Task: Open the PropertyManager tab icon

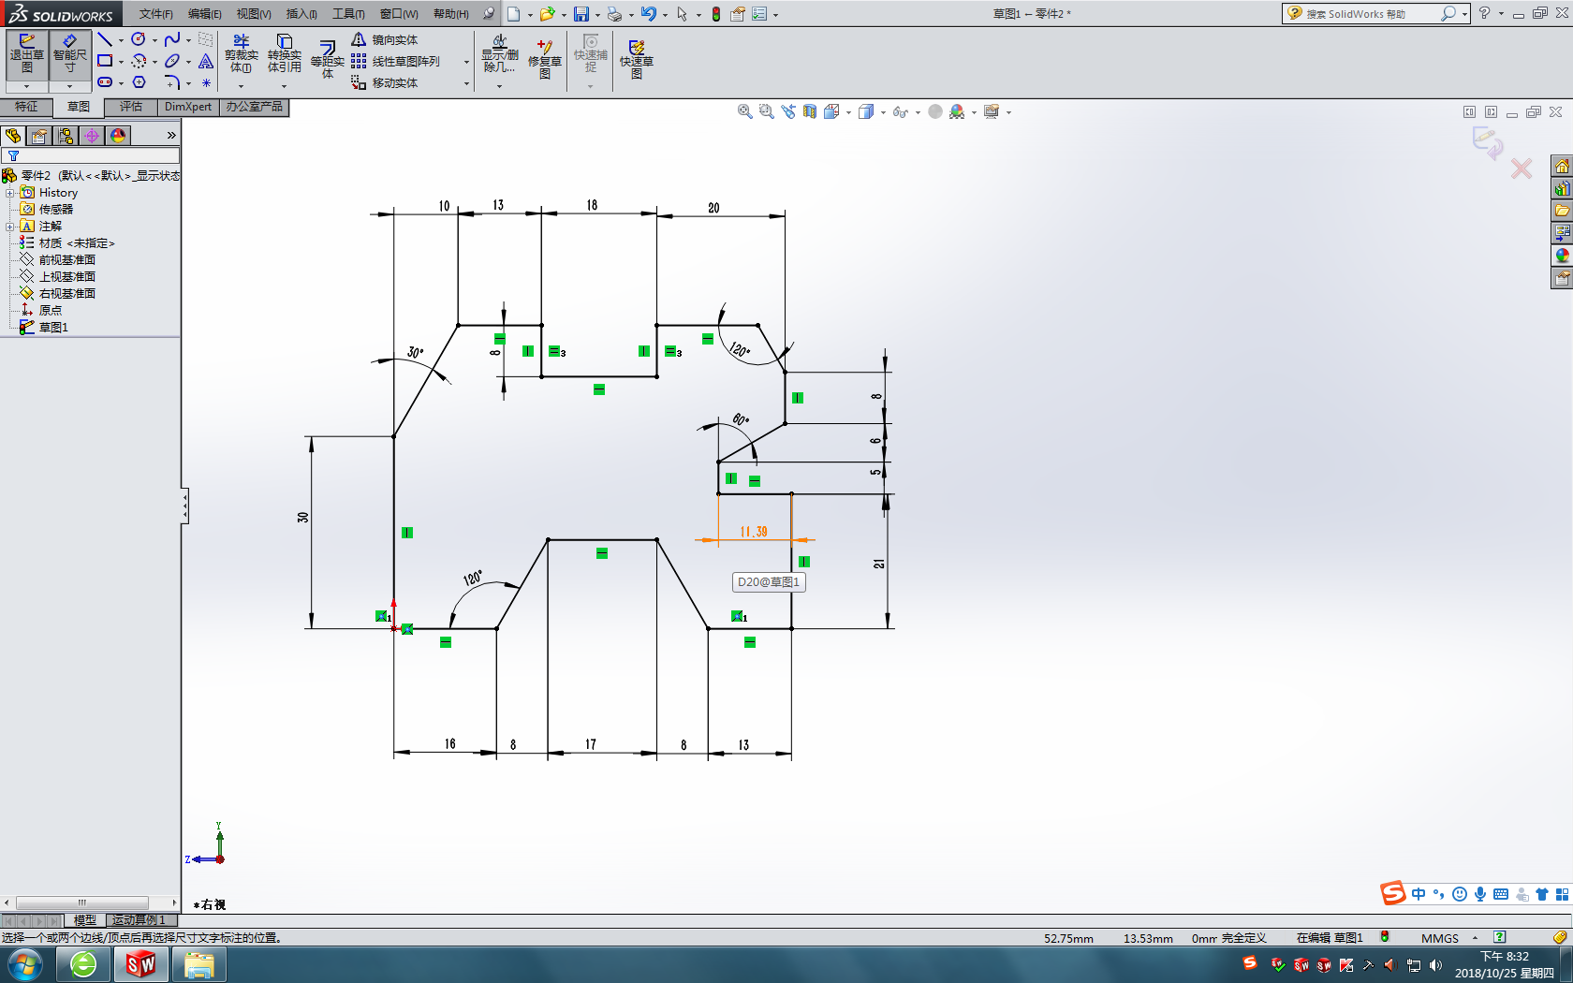Action: 39,136
